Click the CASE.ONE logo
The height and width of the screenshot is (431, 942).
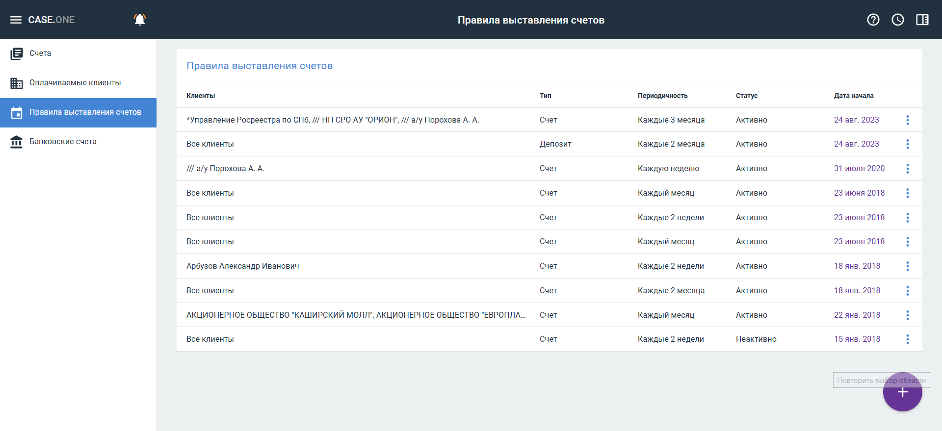pyautogui.click(x=52, y=20)
